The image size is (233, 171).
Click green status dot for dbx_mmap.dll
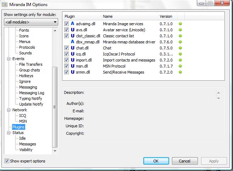[x=180, y=42]
